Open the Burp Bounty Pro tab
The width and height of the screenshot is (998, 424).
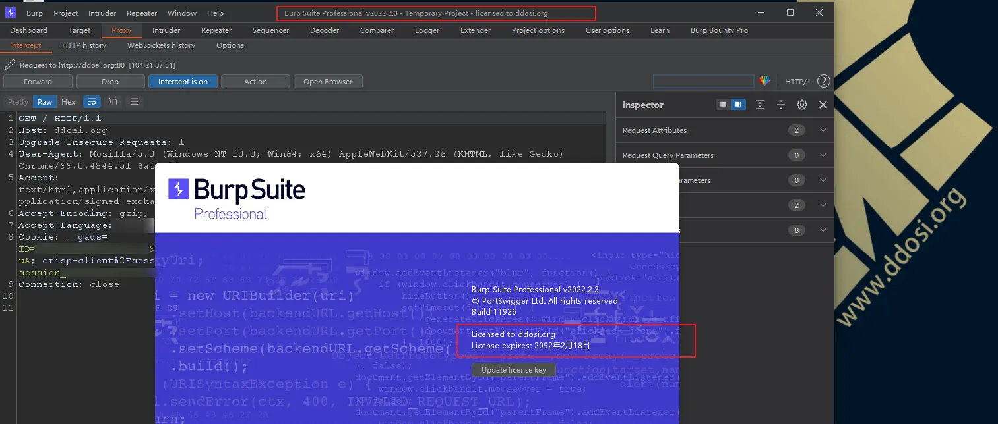[719, 30]
